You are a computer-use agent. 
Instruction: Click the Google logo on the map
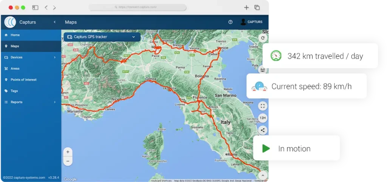click(70, 179)
